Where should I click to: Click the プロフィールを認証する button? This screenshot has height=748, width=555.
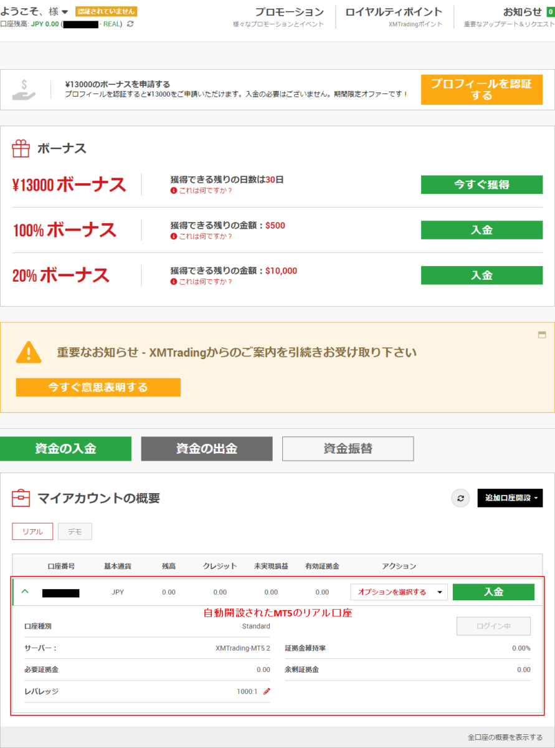coord(481,90)
